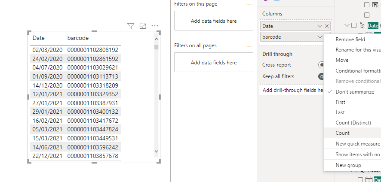
Task: Select the barcode cell 0000001103029621
Action: 93,67
